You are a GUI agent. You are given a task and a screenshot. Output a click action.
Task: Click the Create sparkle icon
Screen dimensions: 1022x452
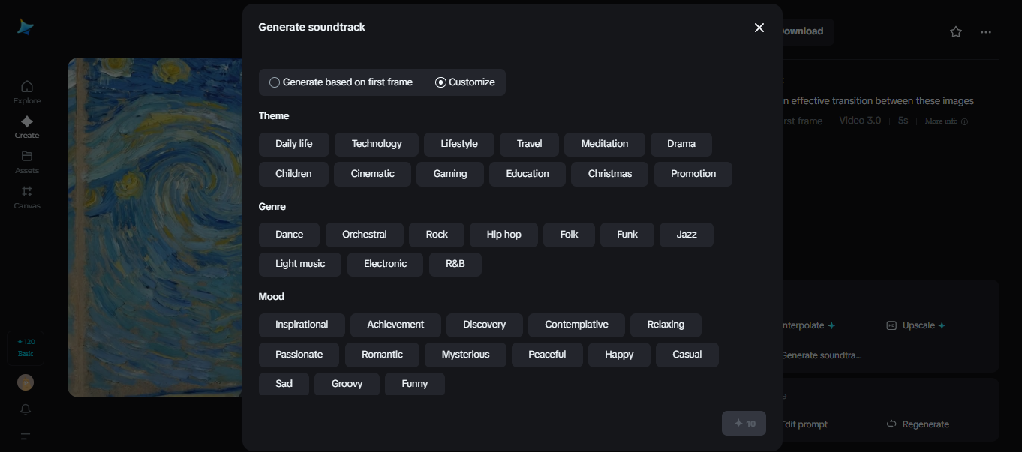26,121
